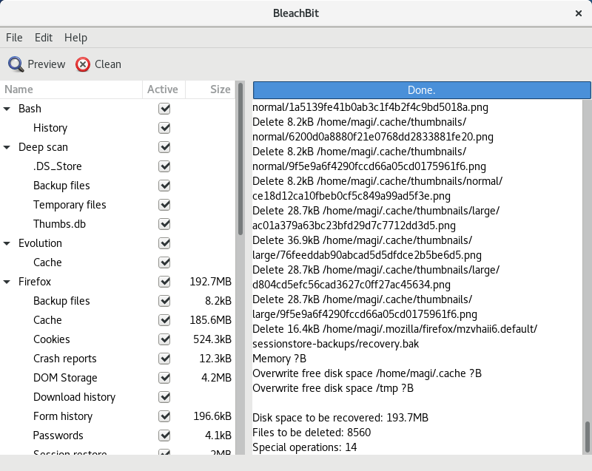Click 'Overwrite free disk space /tmp ?B'
This screenshot has width=592, height=471.
coord(333,388)
